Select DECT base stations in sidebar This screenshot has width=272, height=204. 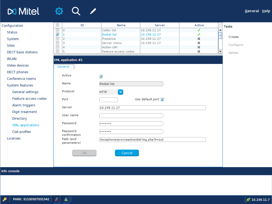pos(22,52)
